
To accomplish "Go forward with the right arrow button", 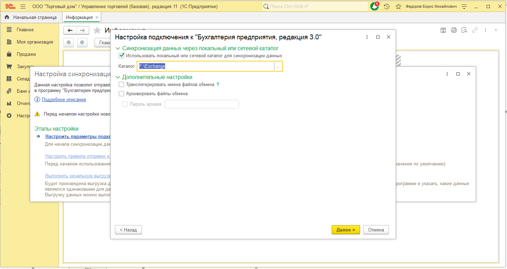I will click(x=83, y=31).
